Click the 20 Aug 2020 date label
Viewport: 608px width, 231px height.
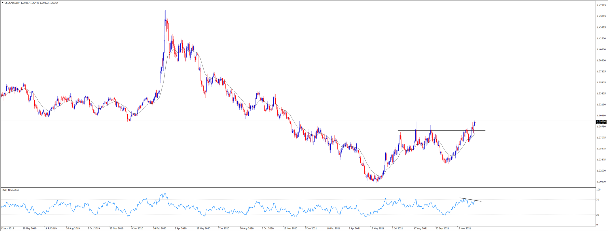[247, 228]
